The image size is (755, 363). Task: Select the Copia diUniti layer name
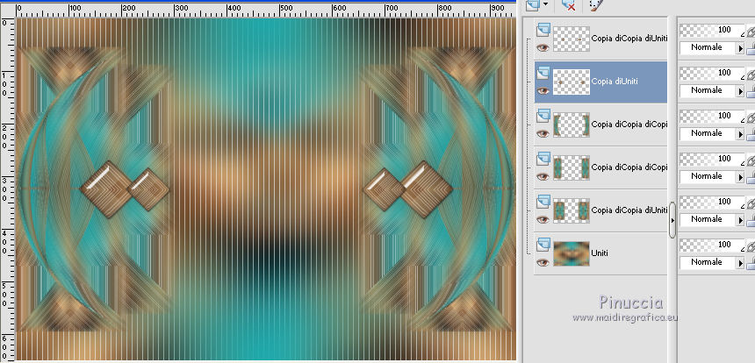tap(615, 82)
